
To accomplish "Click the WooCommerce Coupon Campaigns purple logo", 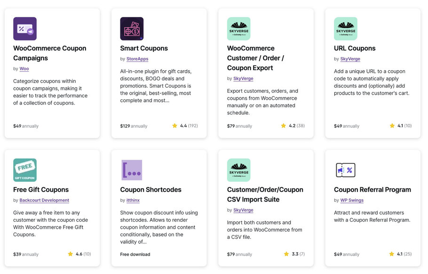I will tap(24, 28).
